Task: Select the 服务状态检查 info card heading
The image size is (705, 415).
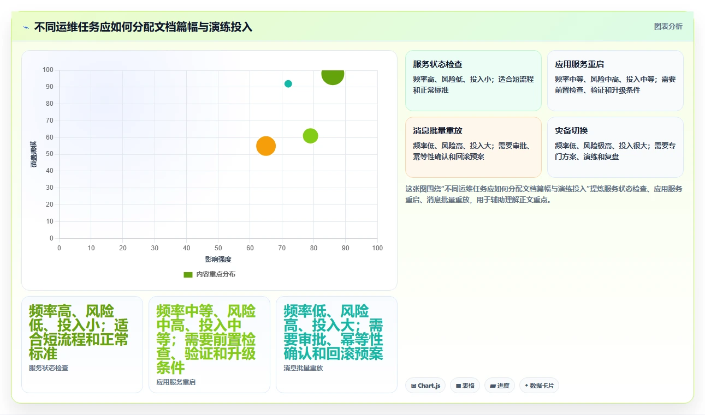Action: [437, 64]
